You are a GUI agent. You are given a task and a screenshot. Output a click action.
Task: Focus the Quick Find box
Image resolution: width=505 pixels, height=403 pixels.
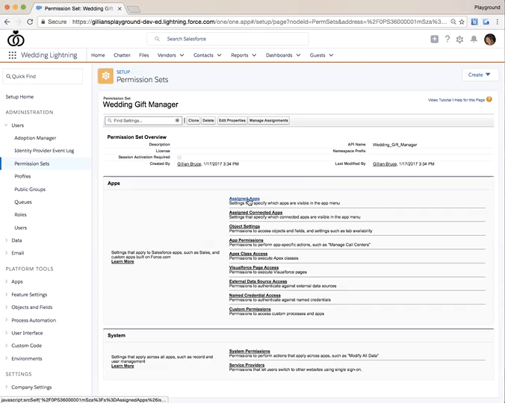(43, 76)
